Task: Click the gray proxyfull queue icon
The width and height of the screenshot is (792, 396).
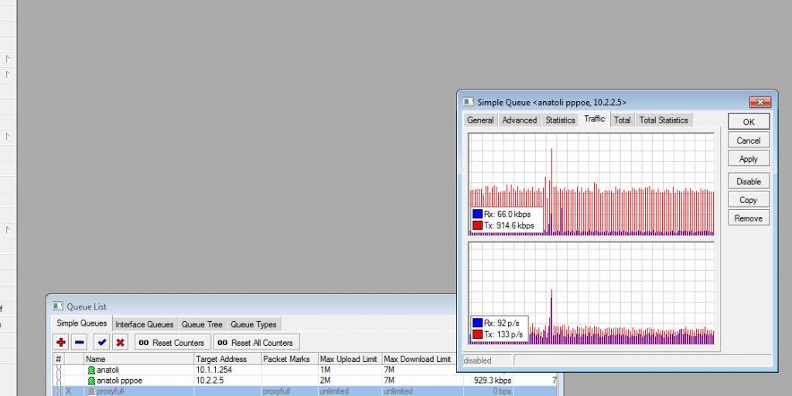Action: click(x=91, y=391)
